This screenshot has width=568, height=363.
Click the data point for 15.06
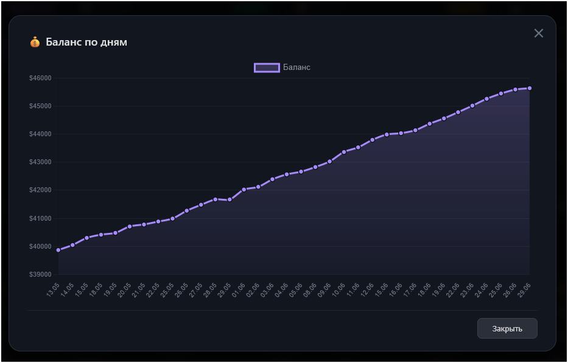[x=387, y=134]
